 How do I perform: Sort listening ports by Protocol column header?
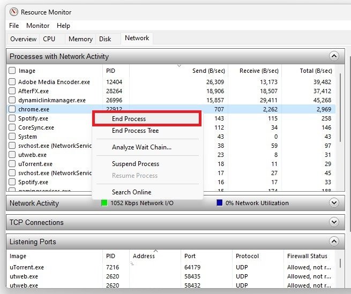pos(258,256)
